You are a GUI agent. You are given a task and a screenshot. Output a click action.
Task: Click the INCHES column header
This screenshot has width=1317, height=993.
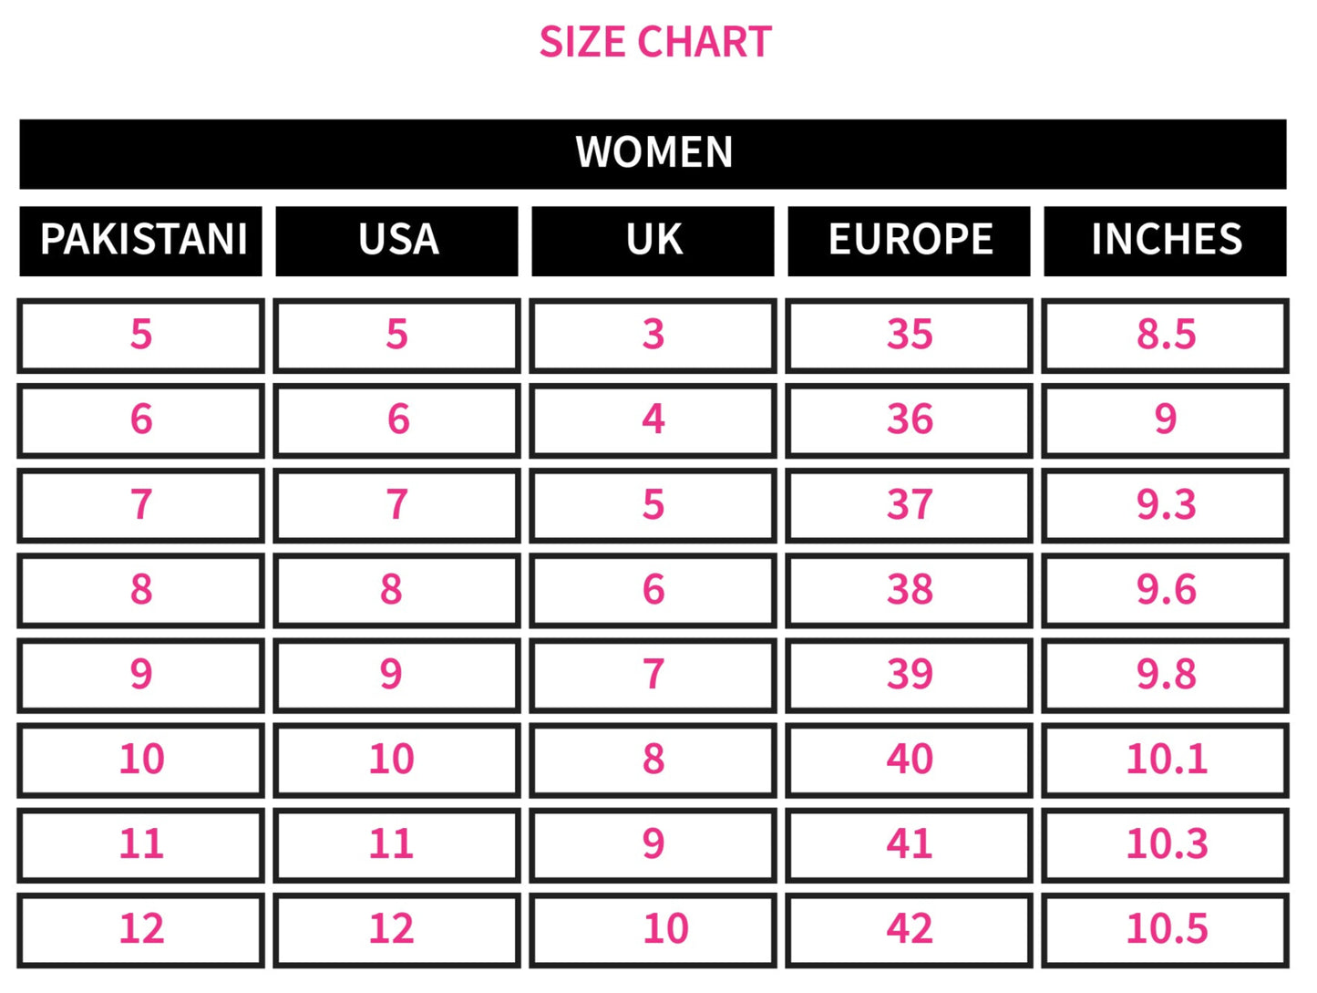click(x=1165, y=241)
